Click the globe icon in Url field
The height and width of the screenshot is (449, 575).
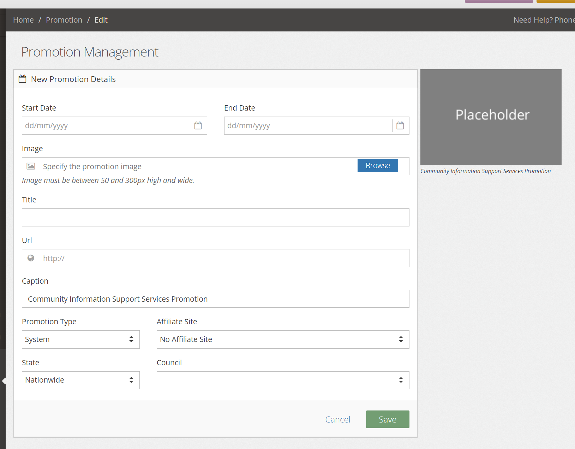pos(31,258)
